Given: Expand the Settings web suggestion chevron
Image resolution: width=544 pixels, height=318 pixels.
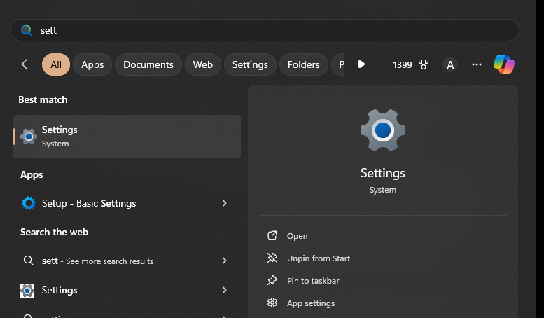Looking at the screenshot, I should click(225, 290).
